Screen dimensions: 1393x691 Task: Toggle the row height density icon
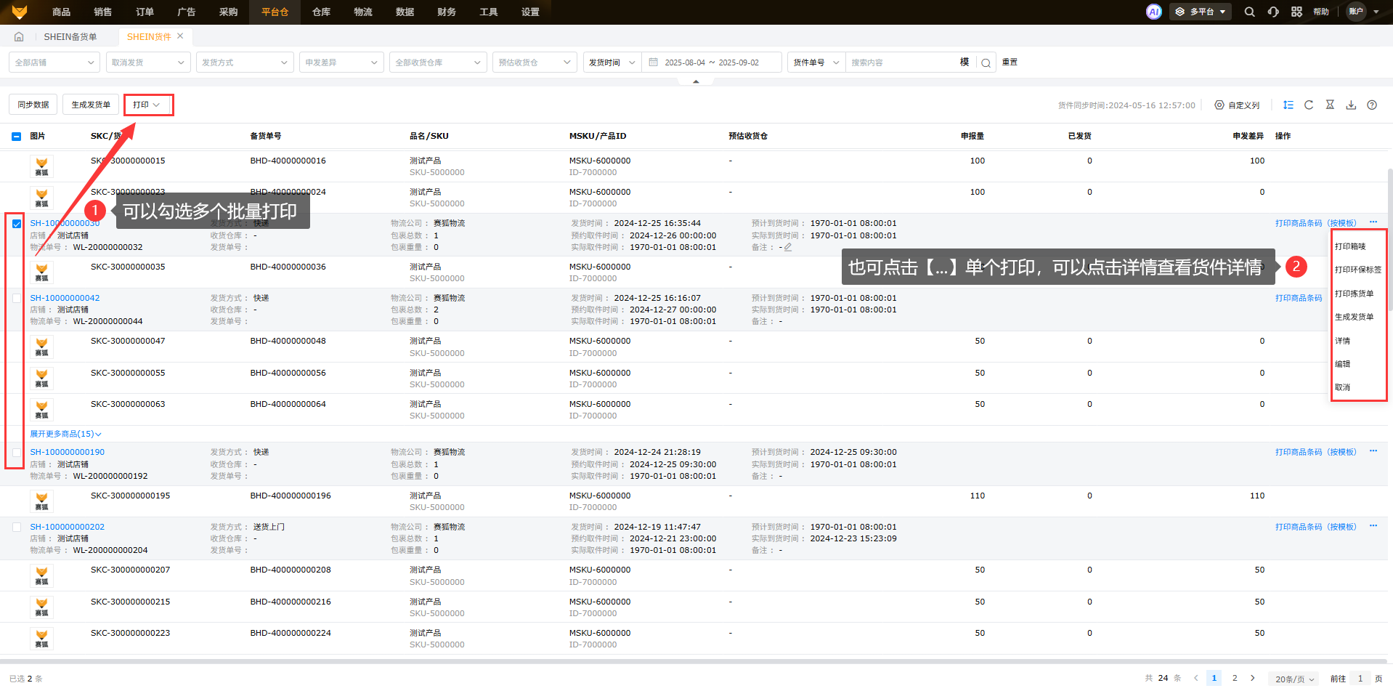point(1288,105)
